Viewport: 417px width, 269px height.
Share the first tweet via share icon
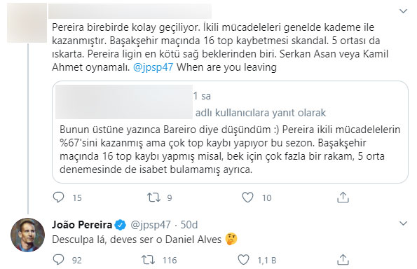tap(343, 198)
